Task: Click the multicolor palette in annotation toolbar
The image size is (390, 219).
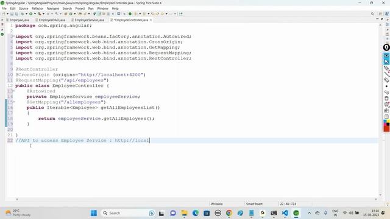Action: 386,122
